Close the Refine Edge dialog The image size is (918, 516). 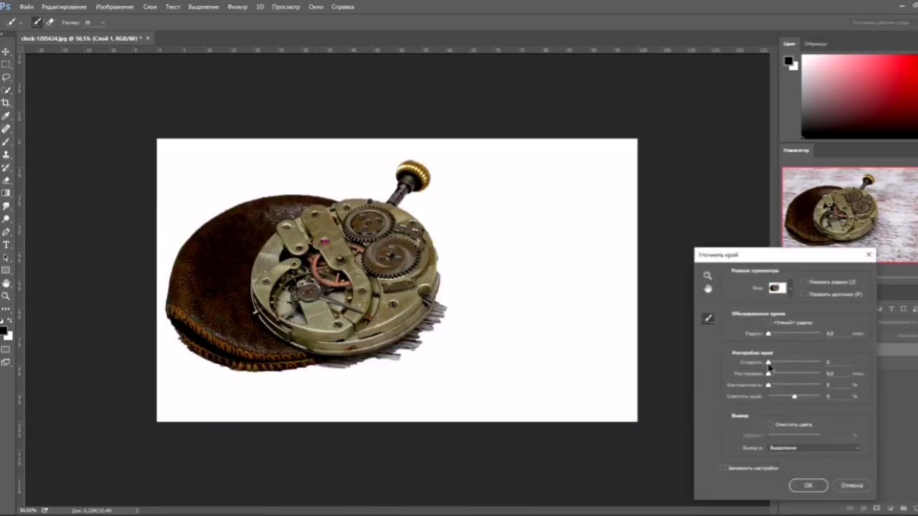(x=869, y=254)
